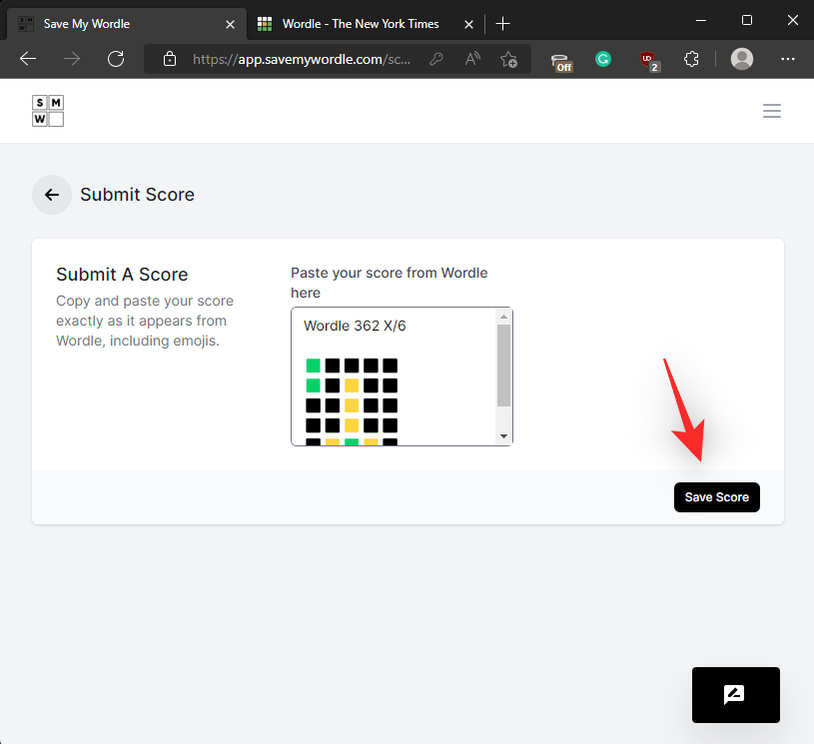
Task: Open the feedback chat widget
Action: [x=735, y=695]
